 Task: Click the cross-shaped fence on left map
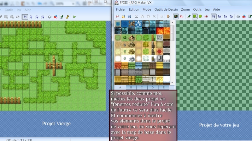(54, 66)
